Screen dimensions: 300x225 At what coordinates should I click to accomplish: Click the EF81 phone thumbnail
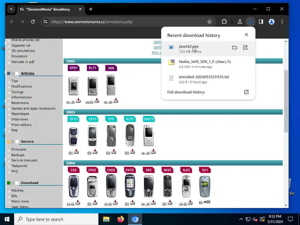click(x=74, y=86)
